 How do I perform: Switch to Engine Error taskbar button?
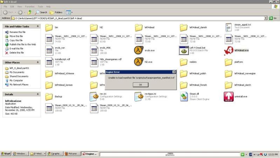click(x=90, y=154)
